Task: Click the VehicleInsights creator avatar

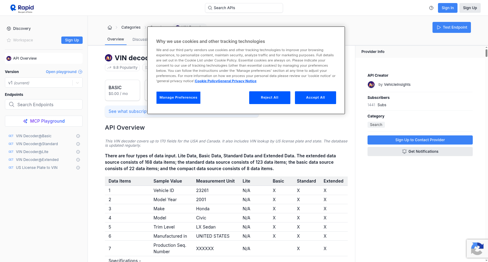Action: click(371, 85)
